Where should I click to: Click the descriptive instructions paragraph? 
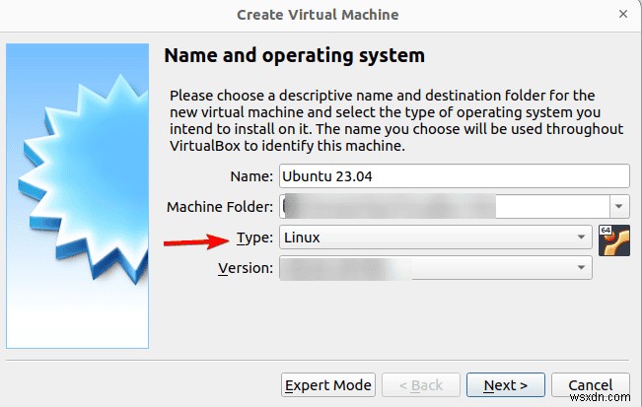pos(396,120)
